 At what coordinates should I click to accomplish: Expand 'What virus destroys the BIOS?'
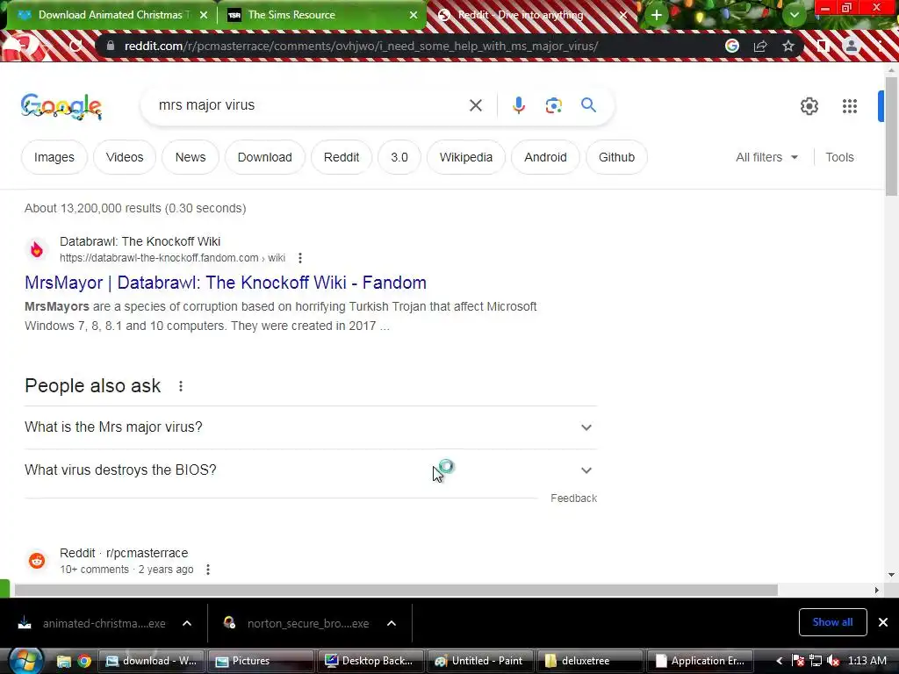click(x=311, y=470)
